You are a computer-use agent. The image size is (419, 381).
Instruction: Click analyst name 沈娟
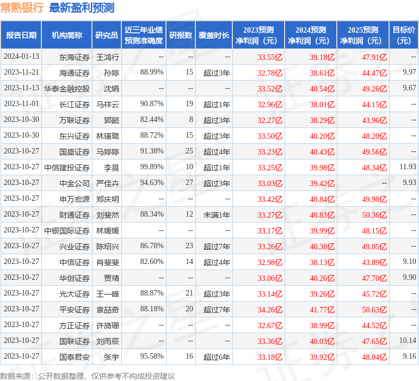pos(112,89)
